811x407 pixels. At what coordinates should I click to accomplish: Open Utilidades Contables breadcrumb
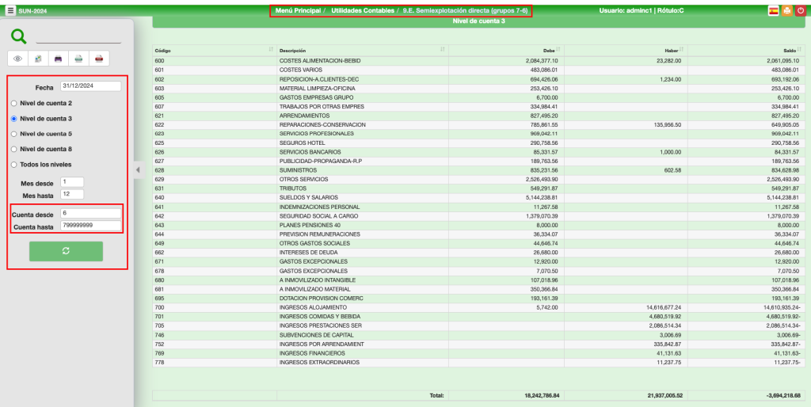pyautogui.click(x=363, y=10)
